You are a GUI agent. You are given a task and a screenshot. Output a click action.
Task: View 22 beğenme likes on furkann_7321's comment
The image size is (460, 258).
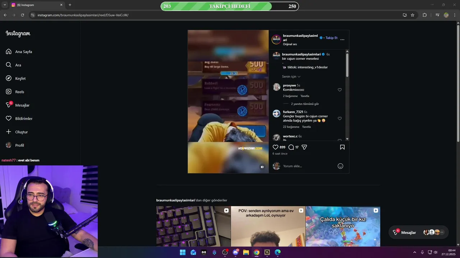(291, 127)
